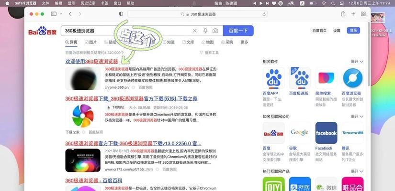
Task: Open Wi-Fi status menu
Action: click(x=324, y=3)
